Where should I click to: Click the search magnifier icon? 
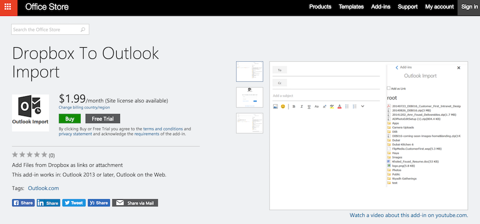82,29
